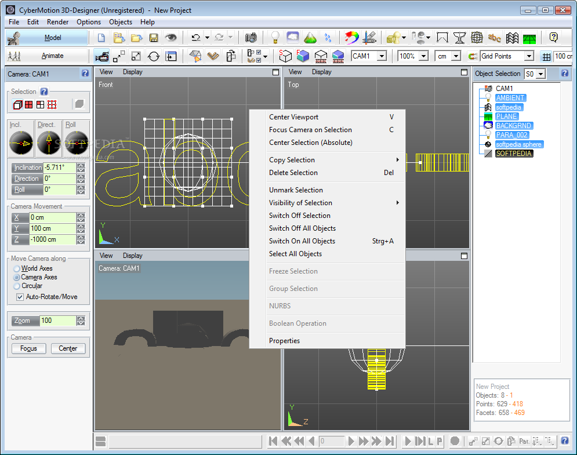This screenshot has height=455, width=577.
Task: Click the record button in animation bar
Action: (x=455, y=441)
